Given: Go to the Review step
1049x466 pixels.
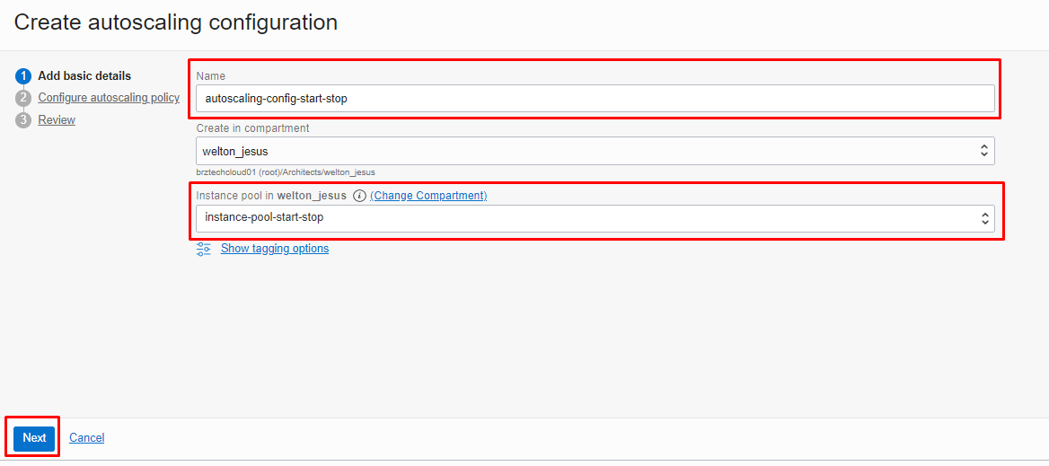Looking at the screenshot, I should click(x=57, y=119).
